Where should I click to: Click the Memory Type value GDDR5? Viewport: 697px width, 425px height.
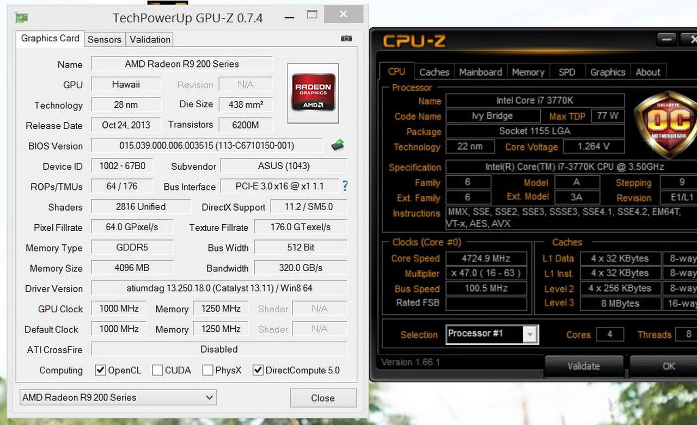click(x=132, y=247)
